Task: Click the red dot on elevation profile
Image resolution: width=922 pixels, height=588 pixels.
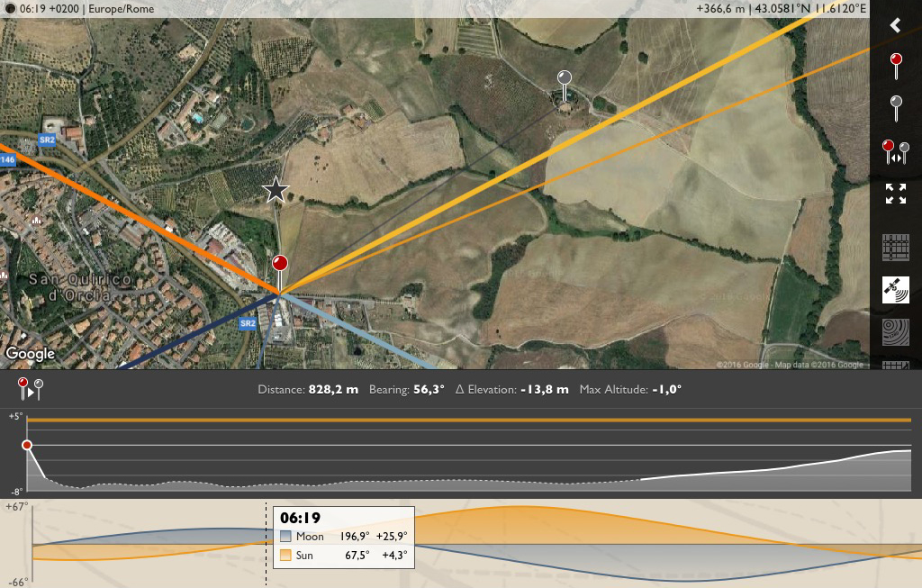Action: coord(27,445)
